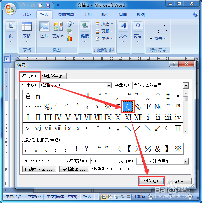Select Draft view icon in status bar
Viewport: 202px width, 203px height.
[x=128, y=197]
